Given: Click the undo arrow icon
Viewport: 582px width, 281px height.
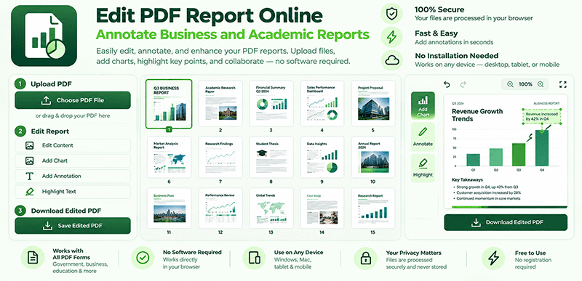Looking at the screenshot, I should pyautogui.click(x=447, y=84).
